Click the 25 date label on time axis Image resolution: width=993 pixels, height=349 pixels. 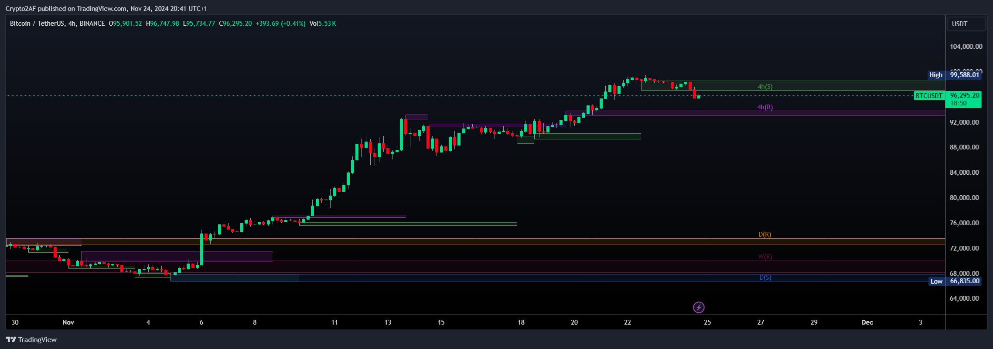(x=707, y=322)
